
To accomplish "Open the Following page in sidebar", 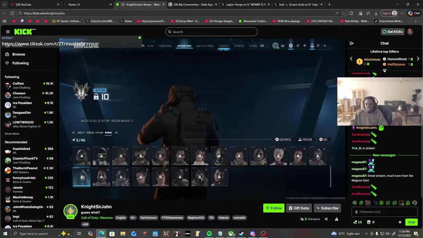I will click(x=20, y=63).
